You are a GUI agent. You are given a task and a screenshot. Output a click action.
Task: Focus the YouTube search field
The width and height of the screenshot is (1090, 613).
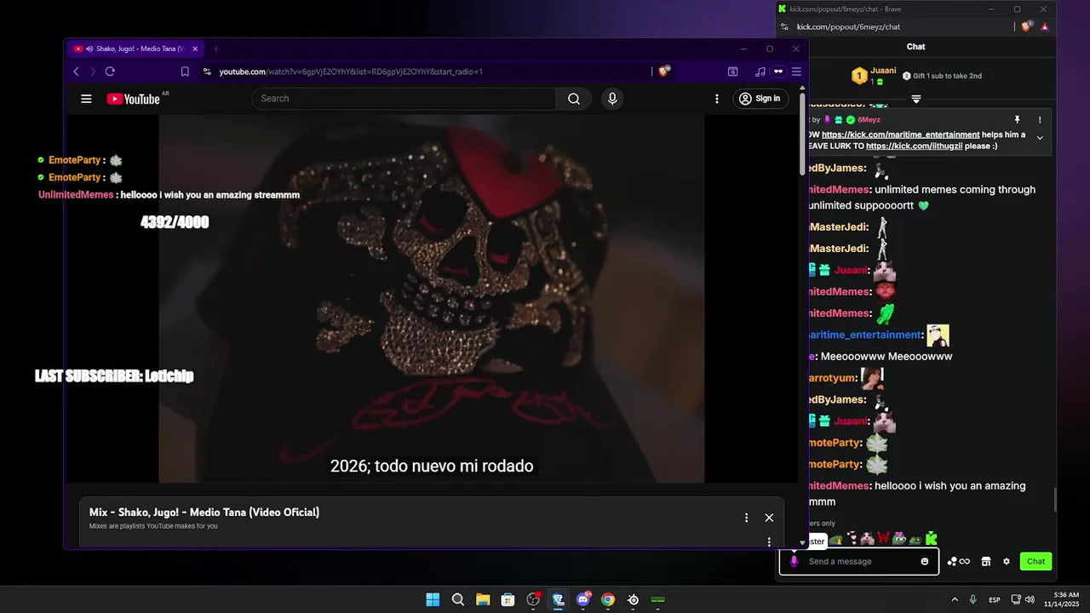[404, 99]
